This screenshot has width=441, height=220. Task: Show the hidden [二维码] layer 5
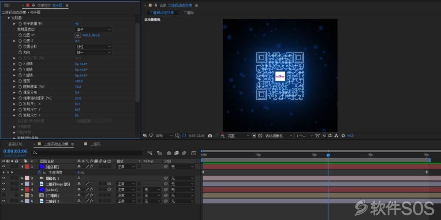[x=4, y=195]
